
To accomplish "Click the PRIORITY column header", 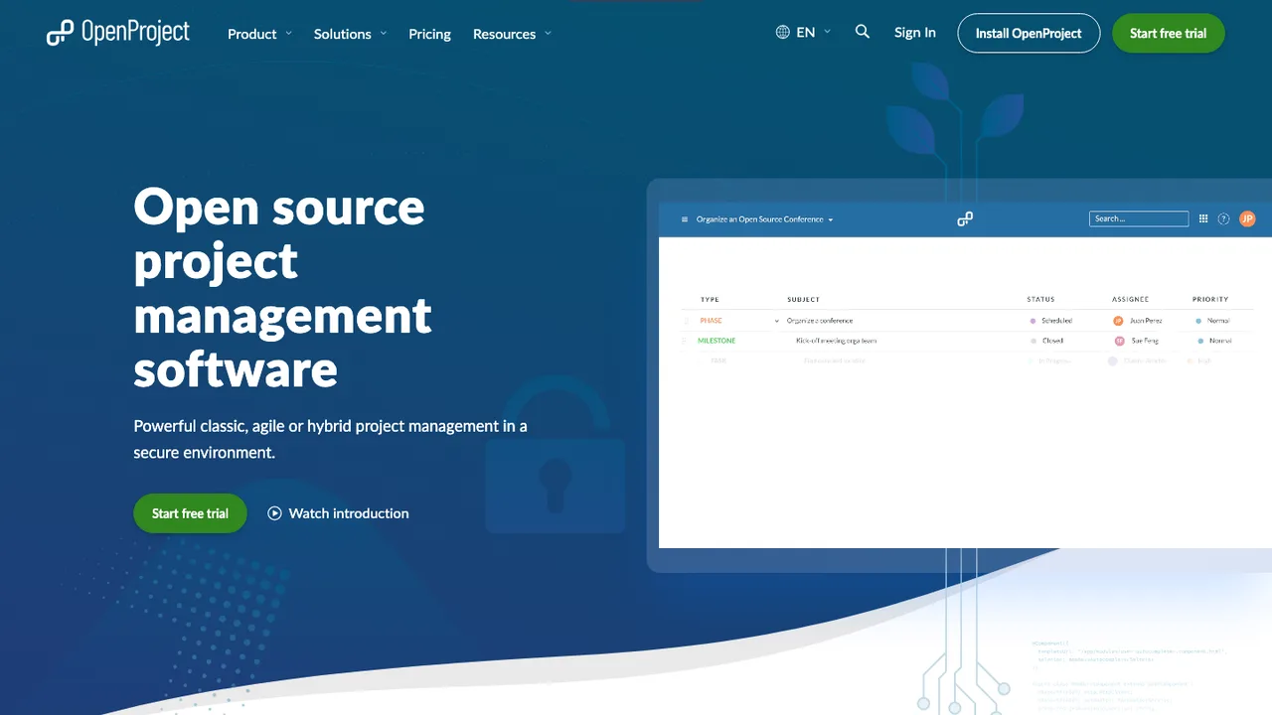I will click(1210, 299).
